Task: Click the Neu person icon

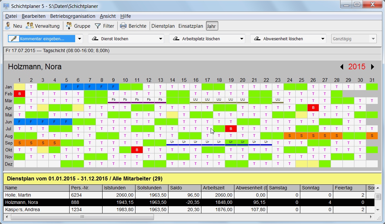Action: coord(8,26)
